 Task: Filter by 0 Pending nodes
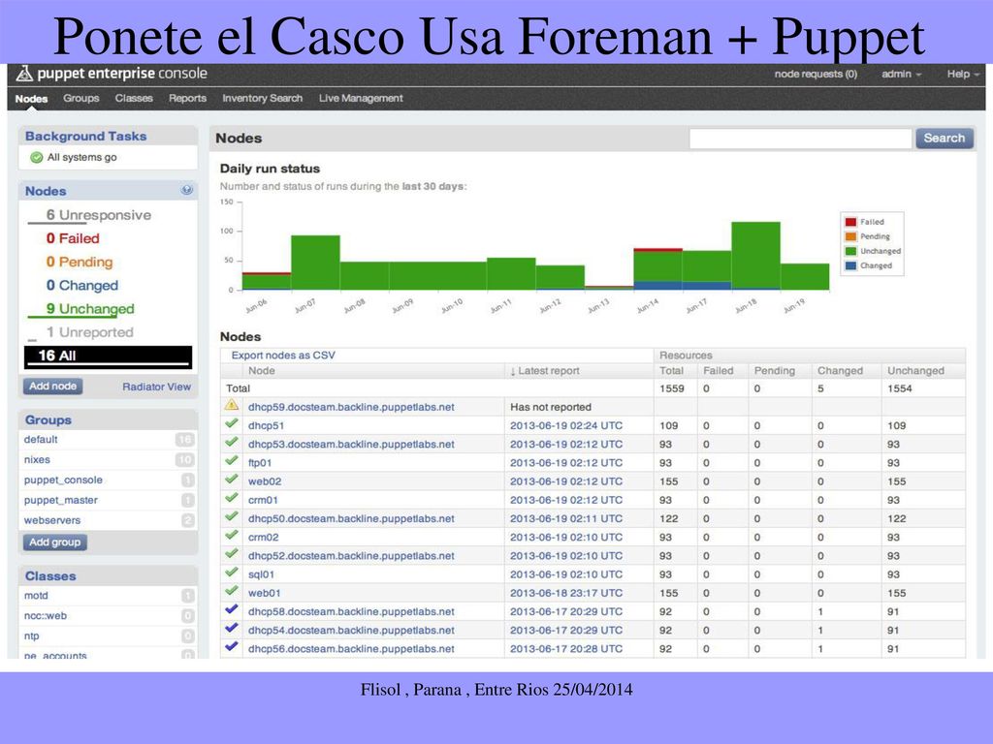pyautogui.click(x=80, y=262)
